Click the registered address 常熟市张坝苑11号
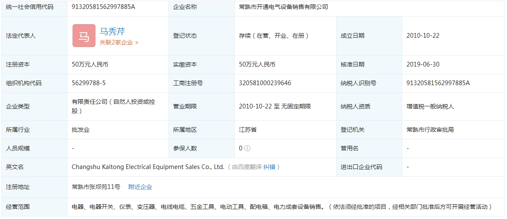The width and height of the screenshot is (507, 219). tap(96, 187)
